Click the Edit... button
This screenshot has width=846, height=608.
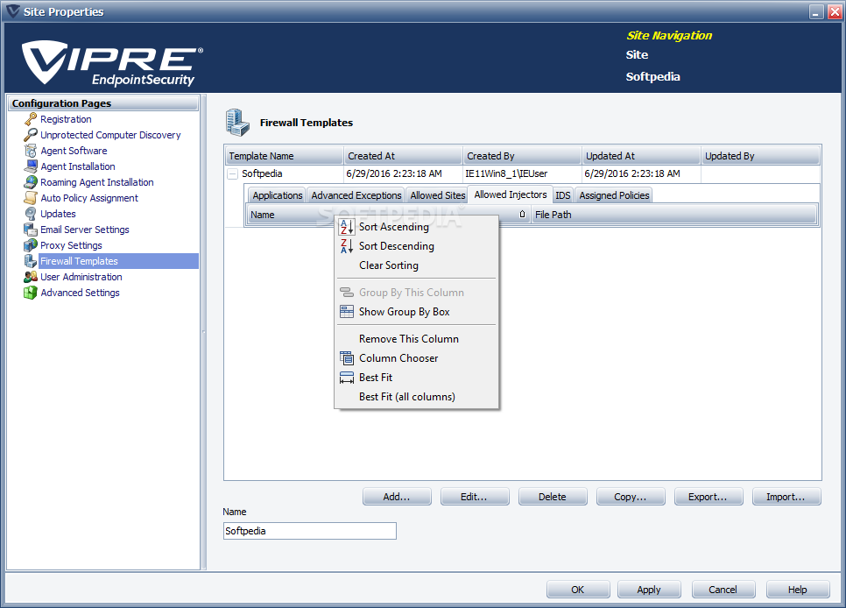point(475,497)
